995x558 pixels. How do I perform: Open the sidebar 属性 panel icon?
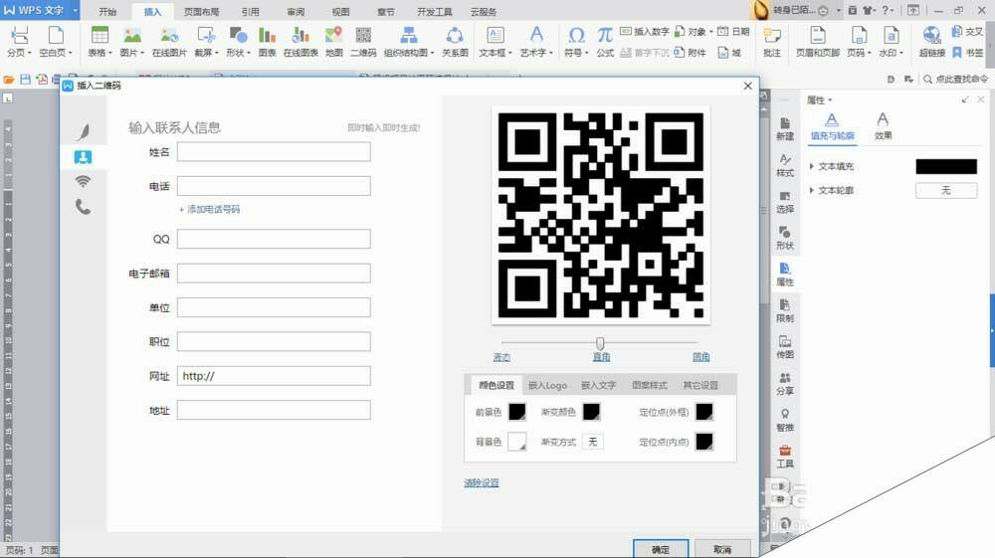pyautogui.click(x=785, y=274)
